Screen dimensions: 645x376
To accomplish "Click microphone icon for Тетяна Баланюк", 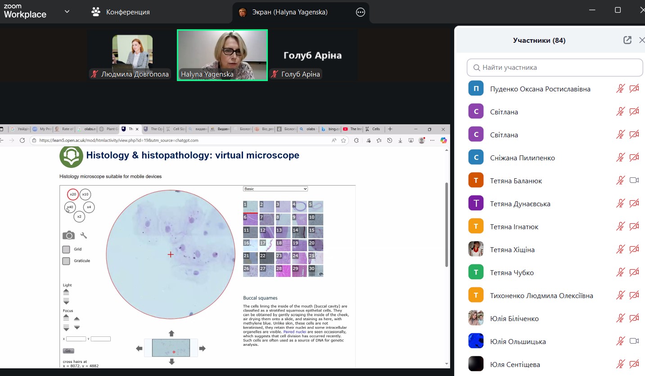I will point(620,181).
